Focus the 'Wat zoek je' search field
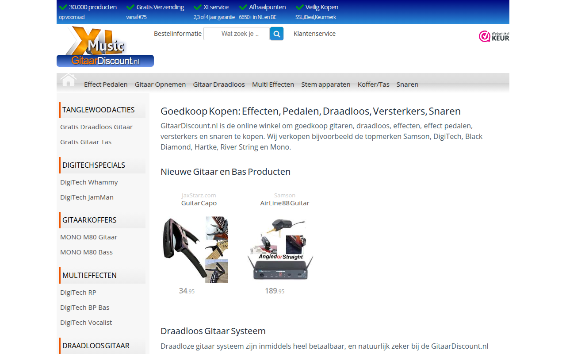The image size is (566, 354). tap(237, 34)
